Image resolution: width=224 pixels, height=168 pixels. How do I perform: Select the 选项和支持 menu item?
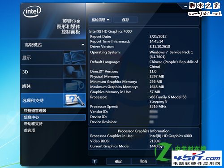click(x=53, y=100)
